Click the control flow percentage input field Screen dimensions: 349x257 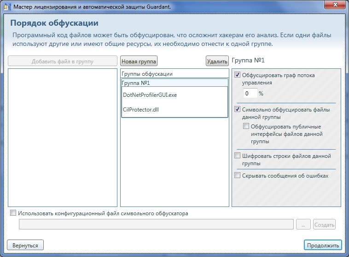(250, 93)
